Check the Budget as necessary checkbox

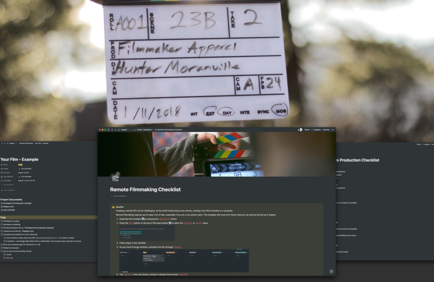pos(2,248)
